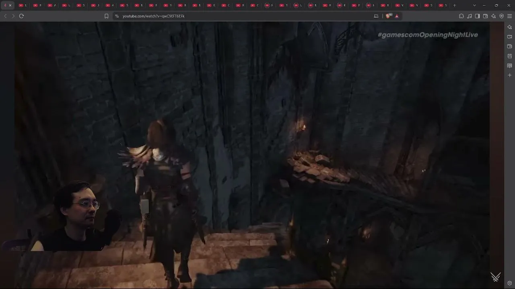Open the Brave Shields panel
The width and height of the screenshot is (515, 289).
[x=388, y=16]
